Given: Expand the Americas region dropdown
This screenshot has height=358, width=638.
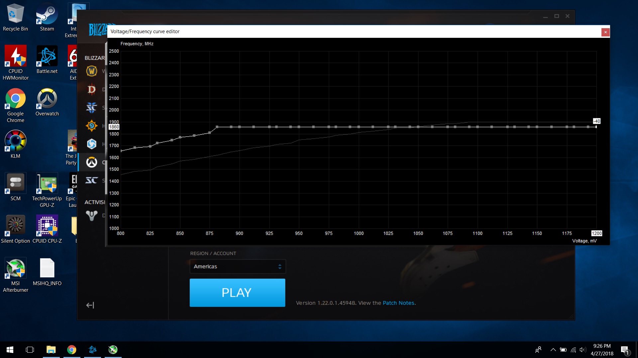Looking at the screenshot, I should point(238,267).
